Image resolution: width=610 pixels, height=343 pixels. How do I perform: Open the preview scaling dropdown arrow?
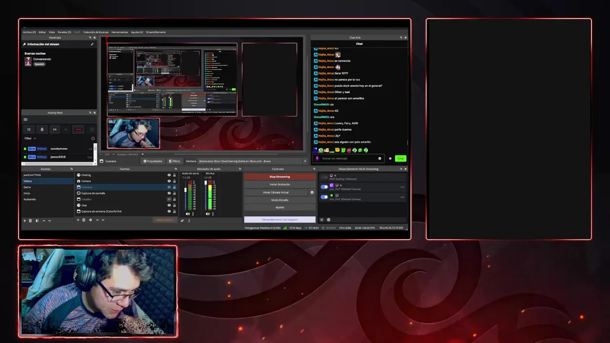(x=142, y=154)
